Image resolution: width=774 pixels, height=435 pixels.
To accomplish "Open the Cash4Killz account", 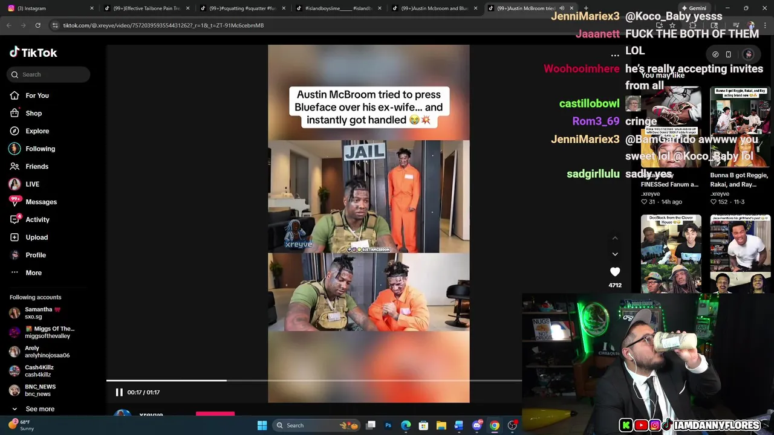I will click(x=39, y=371).
